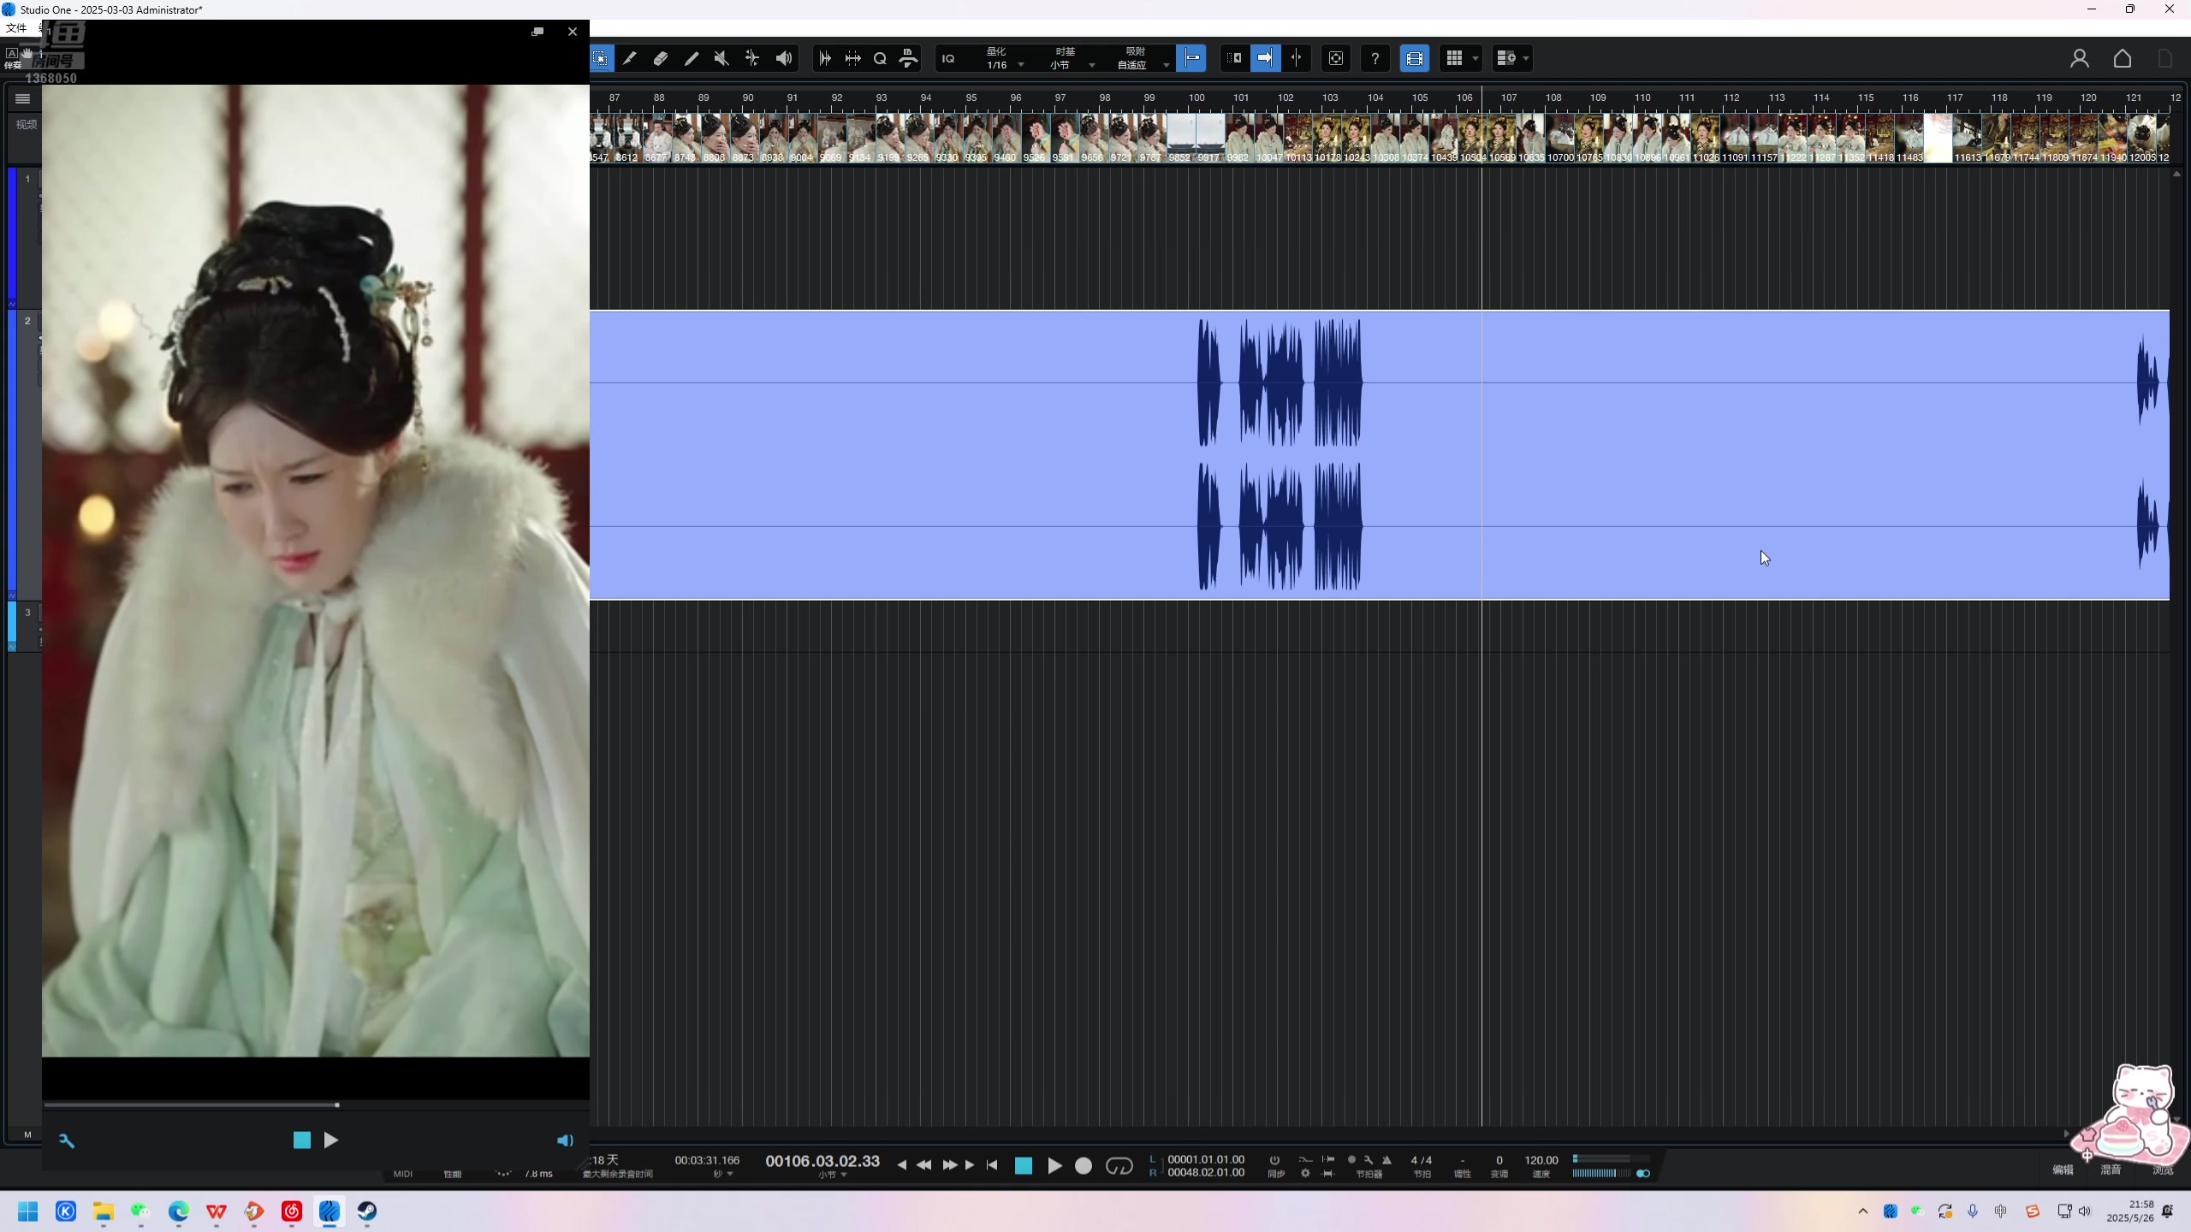Click the transport Play button
This screenshot has height=1232, width=2191.
pos(1054,1166)
